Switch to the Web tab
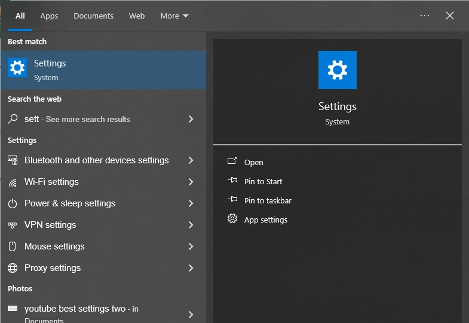The image size is (469, 323). pyautogui.click(x=137, y=16)
